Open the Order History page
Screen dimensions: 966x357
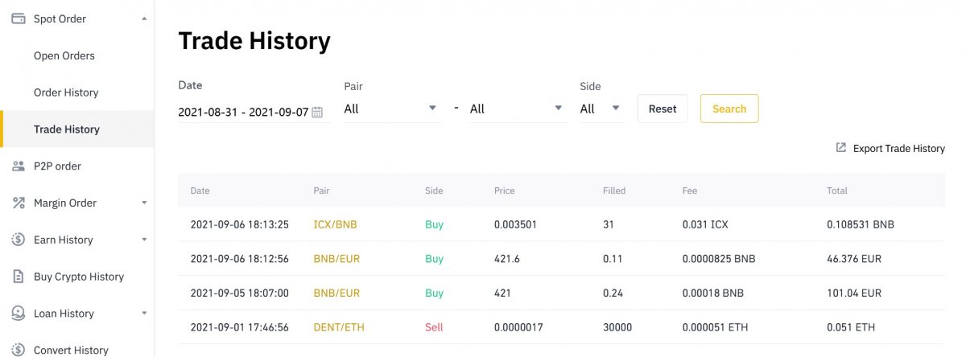pyautogui.click(x=66, y=92)
